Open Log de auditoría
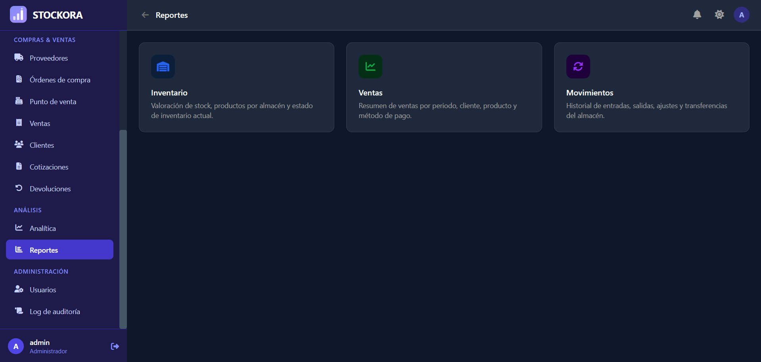 coord(59,311)
